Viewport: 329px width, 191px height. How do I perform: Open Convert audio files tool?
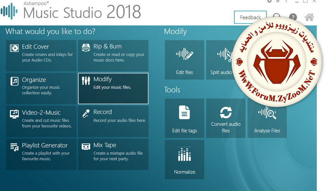(226, 118)
